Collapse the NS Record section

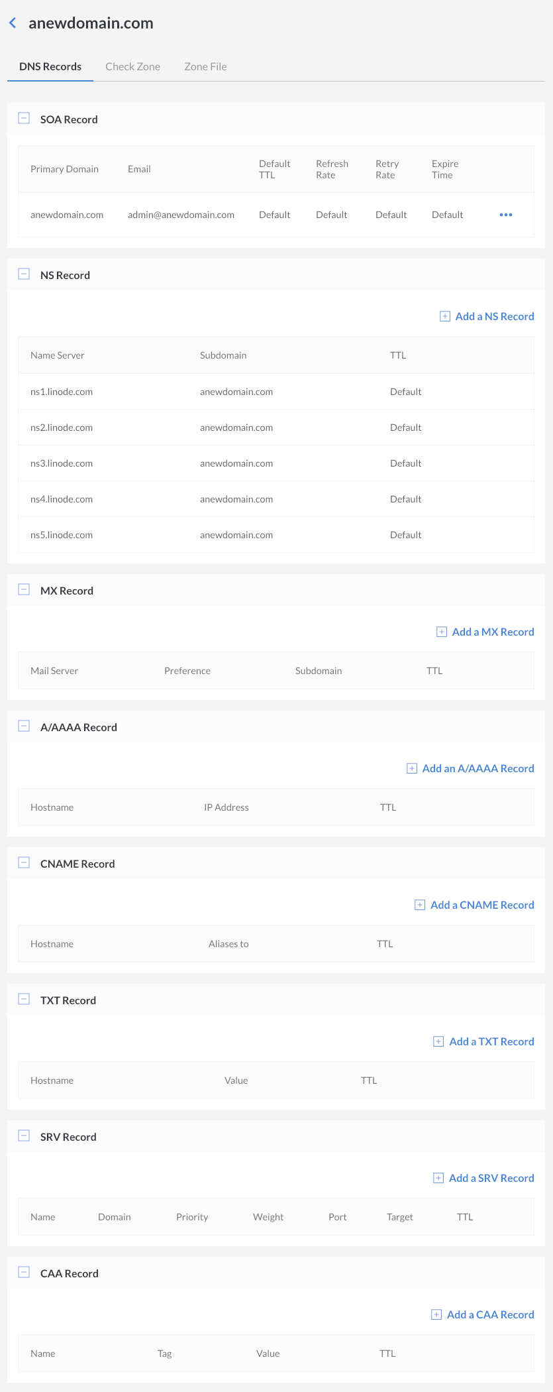(24, 274)
